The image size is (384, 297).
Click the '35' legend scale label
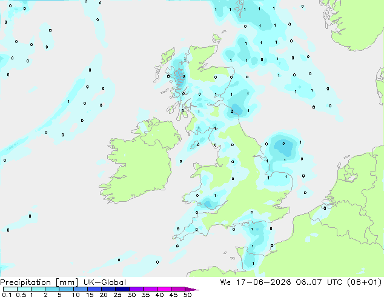(145, 295)
